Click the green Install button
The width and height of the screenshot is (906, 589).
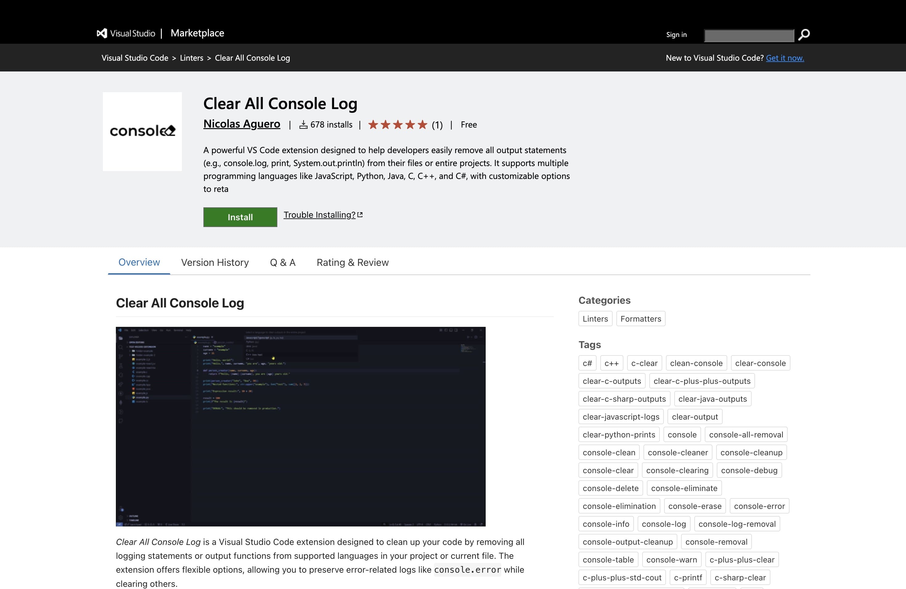coord(240,217)
